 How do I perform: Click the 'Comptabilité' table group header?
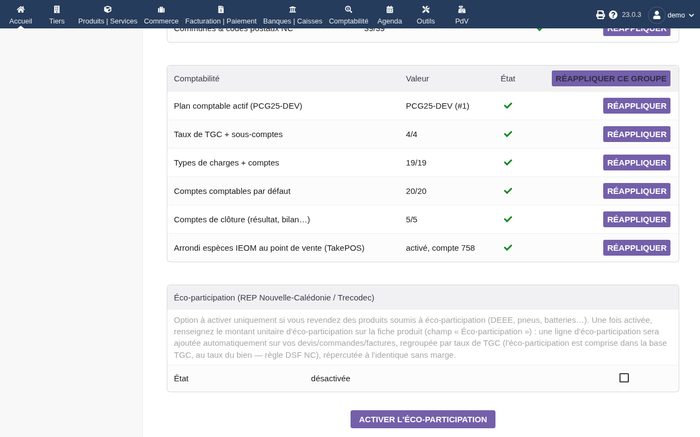[197, 78]
